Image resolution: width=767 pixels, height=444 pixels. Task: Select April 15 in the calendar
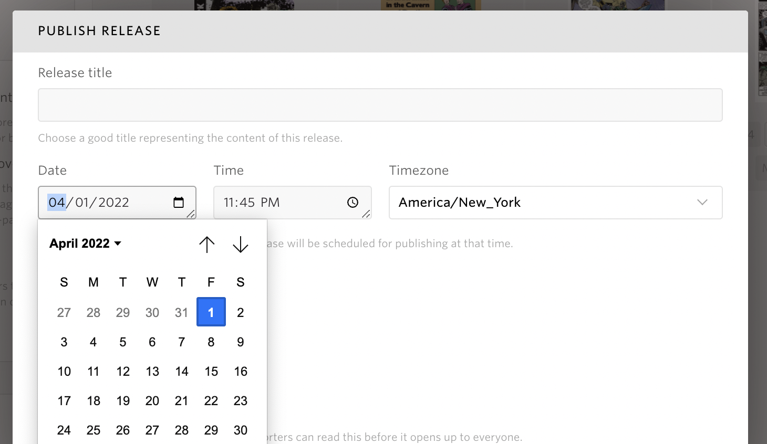point(211,371)
